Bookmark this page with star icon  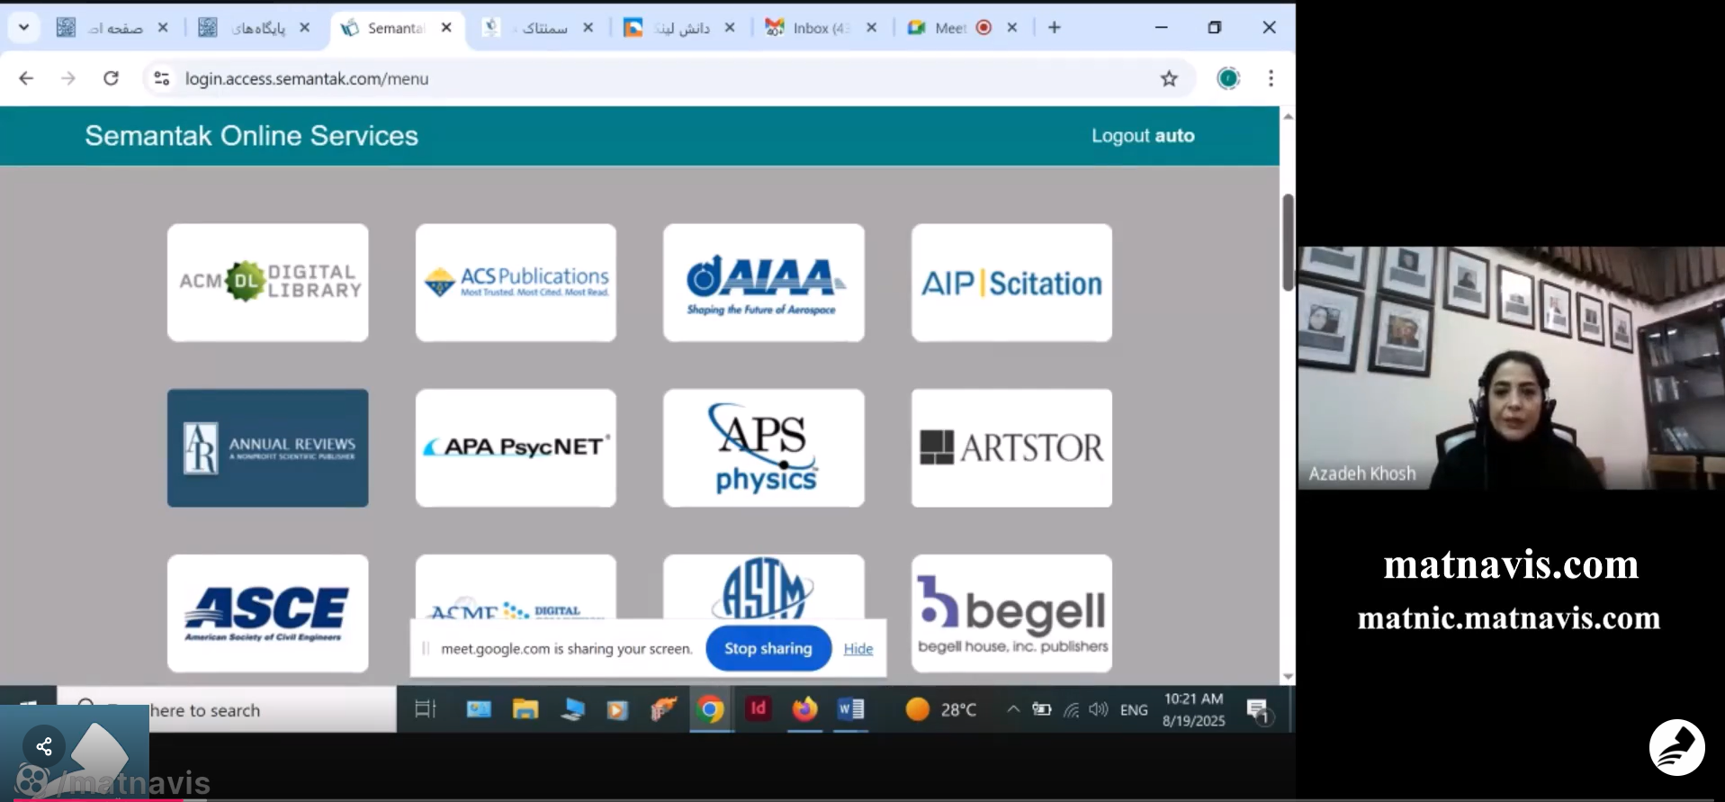click(1169, 78)
